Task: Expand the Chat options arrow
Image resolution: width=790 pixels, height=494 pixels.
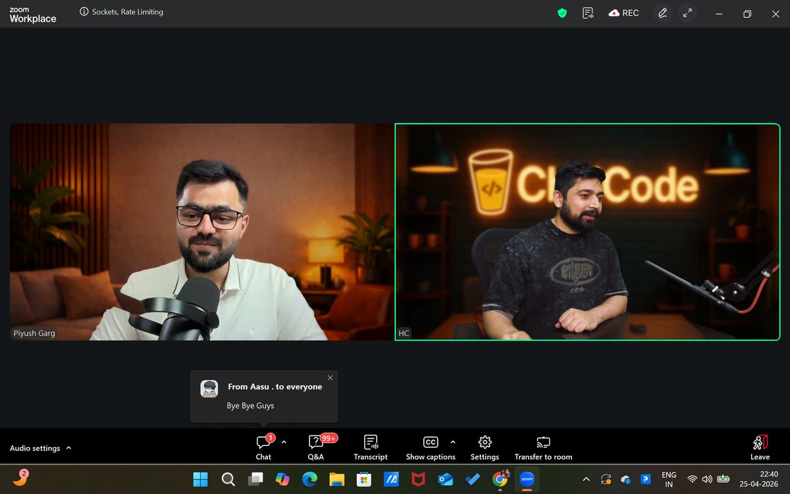Action: pyautogui.click(x=284, y=442)
